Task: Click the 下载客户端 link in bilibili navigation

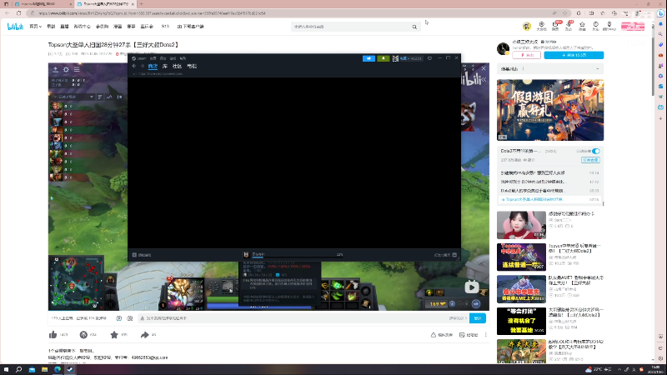Action: coord(191,27)
